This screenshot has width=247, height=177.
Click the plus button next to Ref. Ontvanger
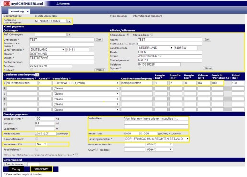click(69, 35)
